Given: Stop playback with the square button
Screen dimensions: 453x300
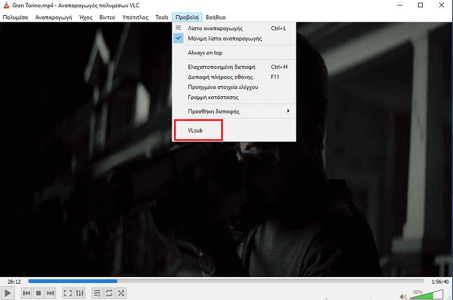Looking at the screenshot, I should click(38, 293).
